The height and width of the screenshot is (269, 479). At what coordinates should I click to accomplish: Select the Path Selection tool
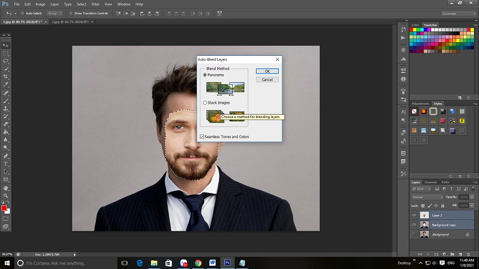(x=6, y=172)
